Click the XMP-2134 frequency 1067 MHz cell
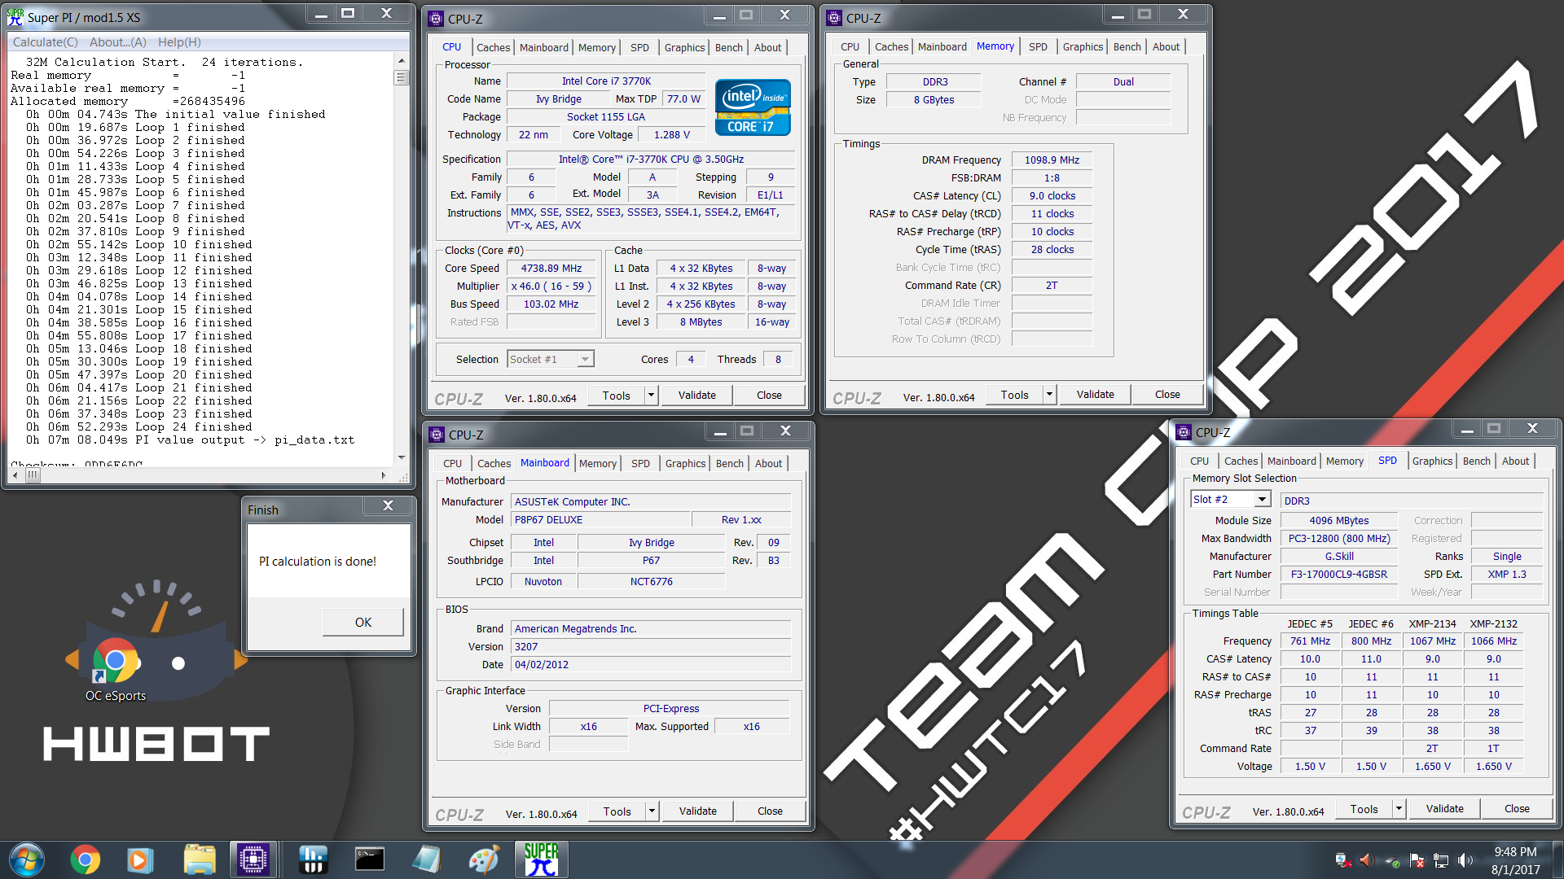Viewport: 1564px width, 879px height. point(1432,641)
